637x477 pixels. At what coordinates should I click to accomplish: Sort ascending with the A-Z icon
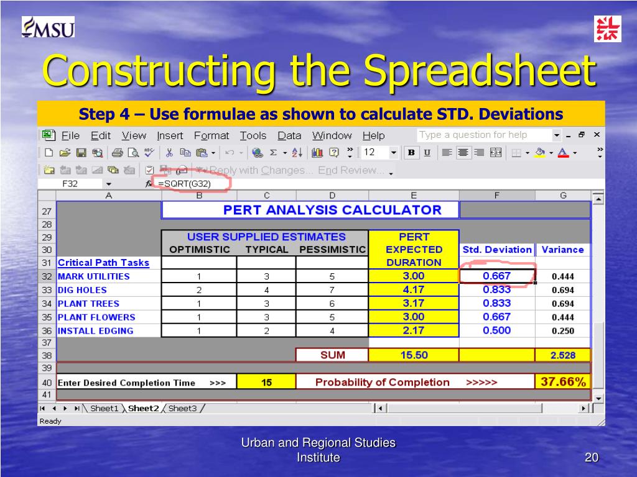[297, 153]
